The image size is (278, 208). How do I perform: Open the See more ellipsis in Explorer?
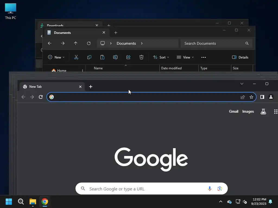tap(204, 57)
